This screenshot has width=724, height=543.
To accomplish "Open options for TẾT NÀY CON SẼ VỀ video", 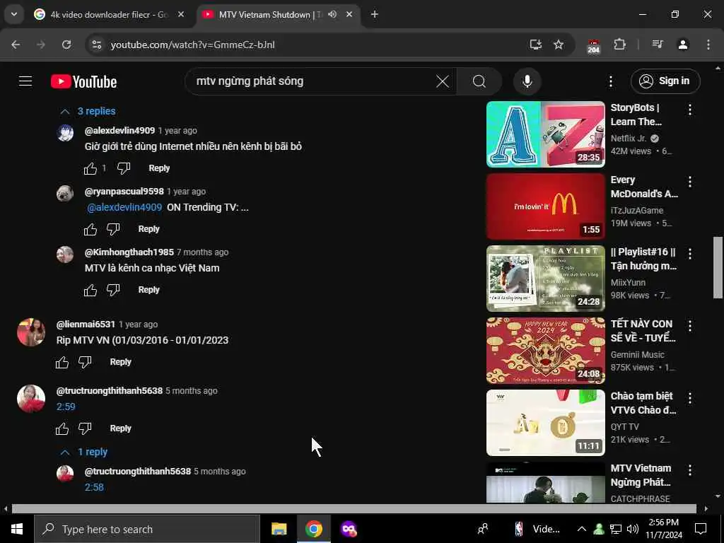I will pos(690,326).
